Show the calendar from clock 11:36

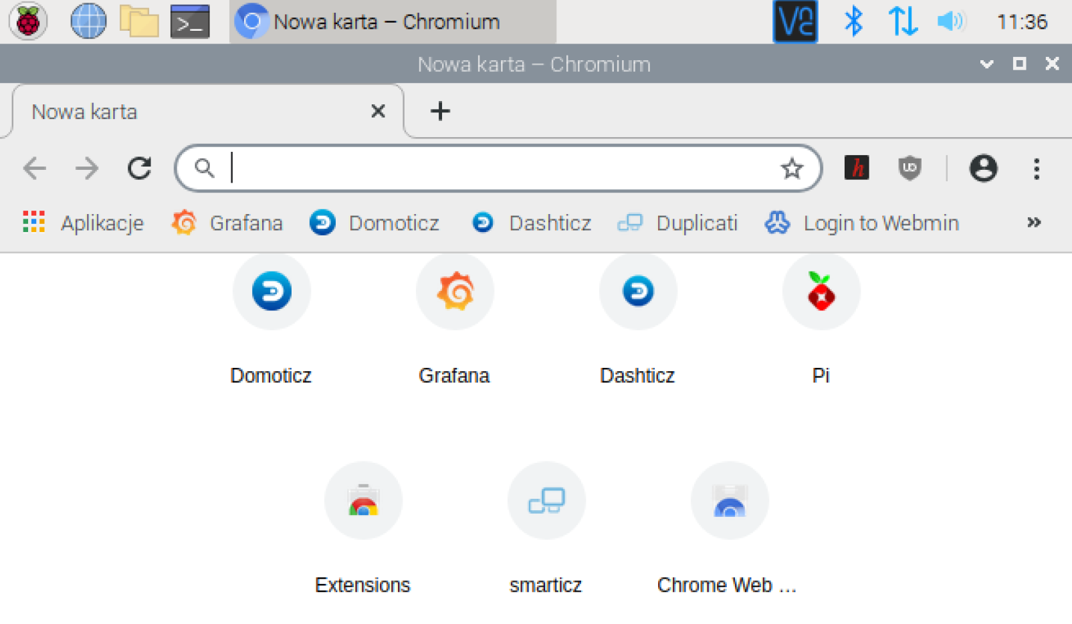(1022, 22)
